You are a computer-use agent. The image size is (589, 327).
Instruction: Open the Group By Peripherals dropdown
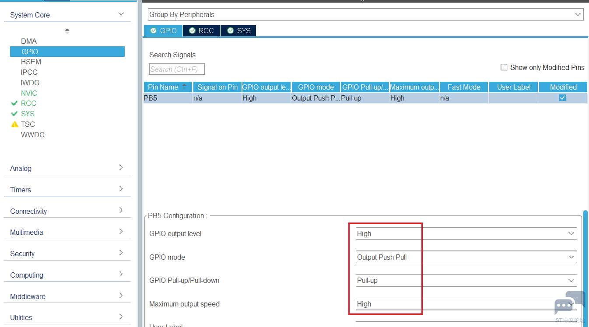(365, 14)
